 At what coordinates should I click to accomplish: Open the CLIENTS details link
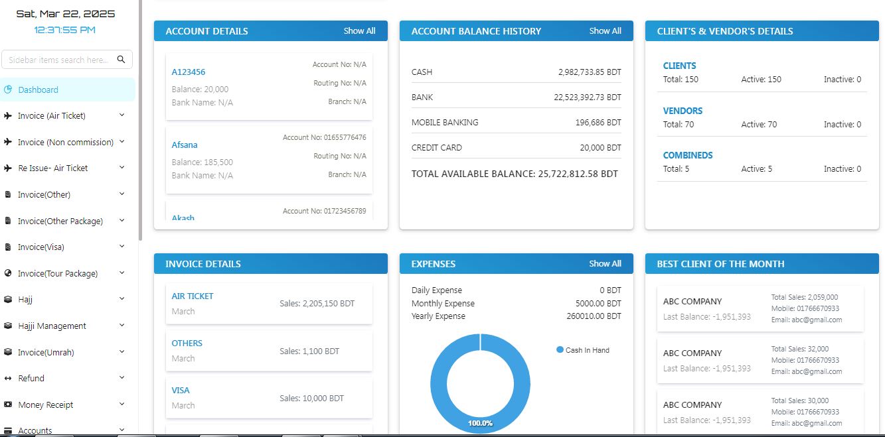680,66
